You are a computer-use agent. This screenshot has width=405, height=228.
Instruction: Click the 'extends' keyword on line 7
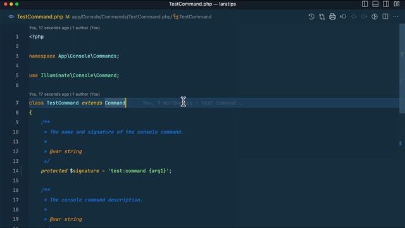(x=92, y=103)
